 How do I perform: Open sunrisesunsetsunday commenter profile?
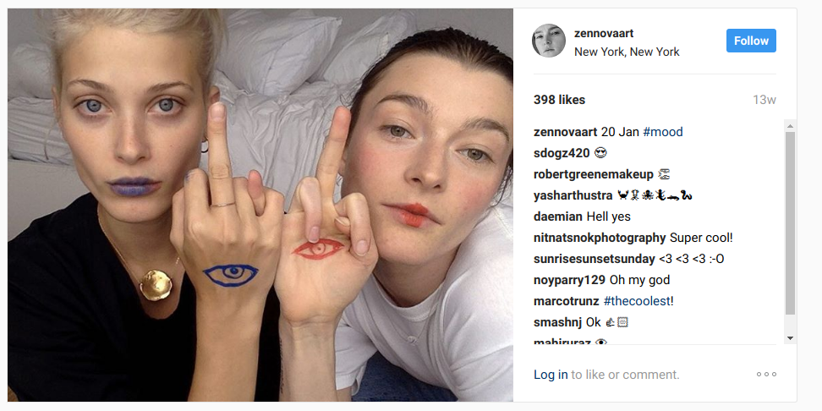595,259
